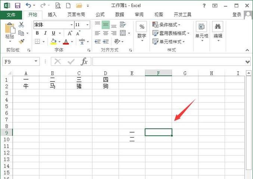253x179 pixels.
Task: Click the New blank workbook icon
Action: tap(68, 6)
